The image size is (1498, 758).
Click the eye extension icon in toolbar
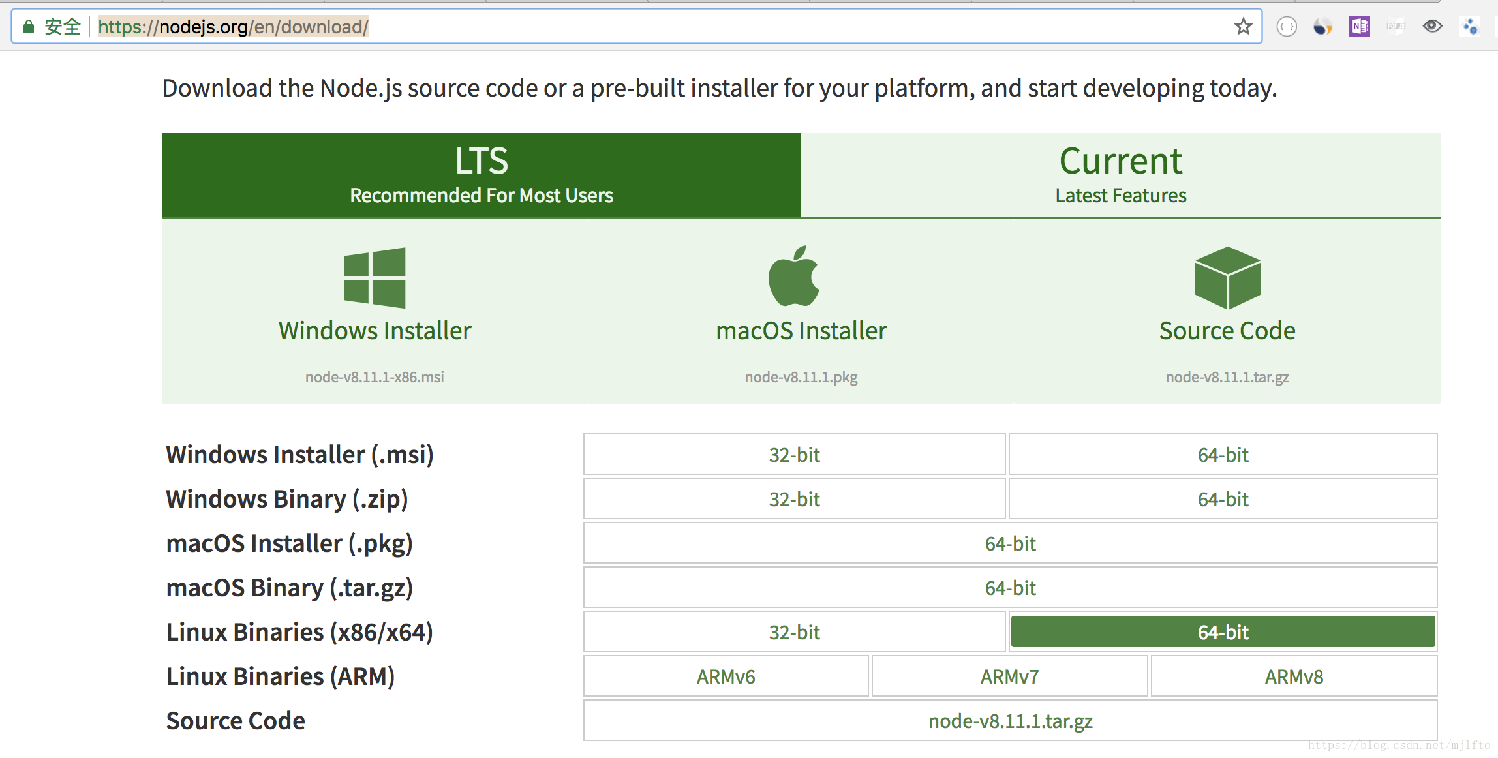coord(1432,26)
